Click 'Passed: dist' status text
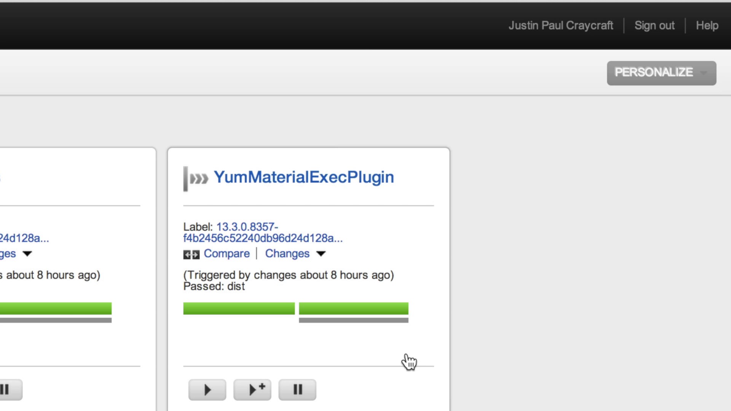Viewport: 731px width, 411px height. tap(214, 287)
